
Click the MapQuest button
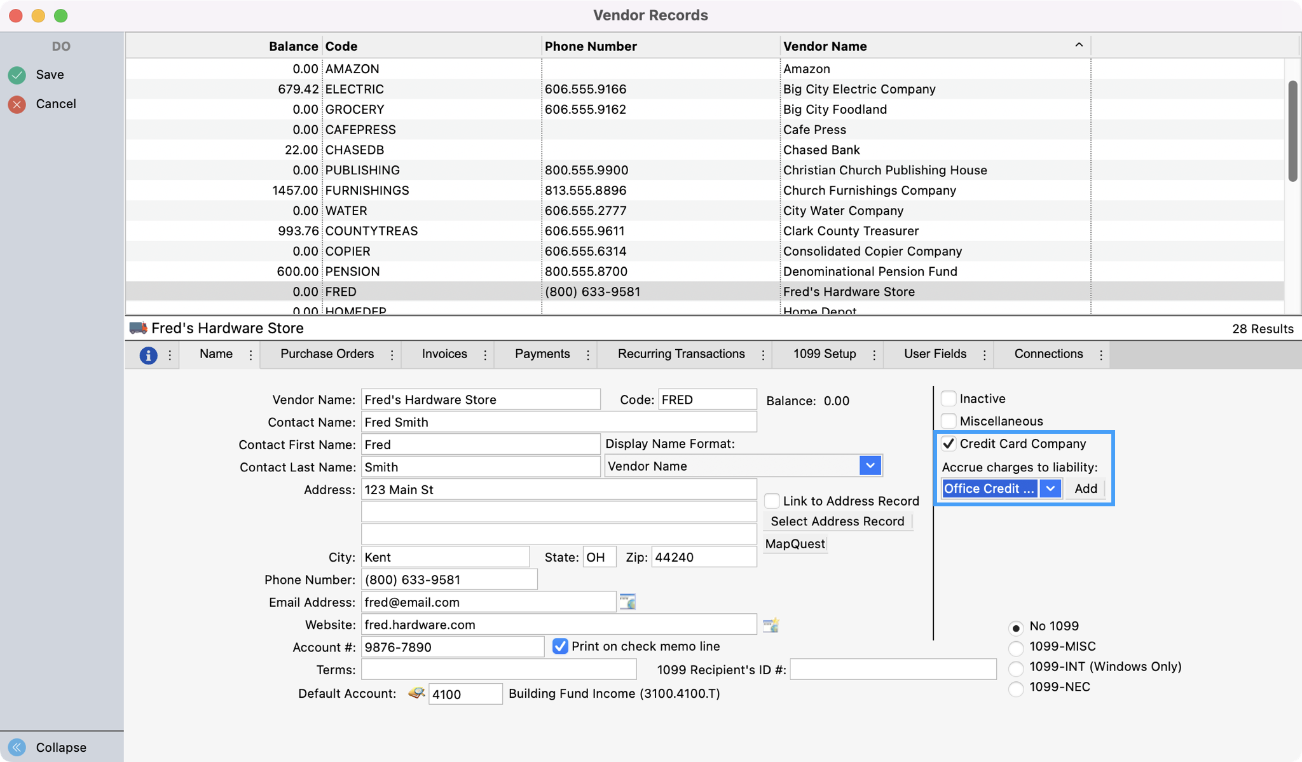click(795, 544)
